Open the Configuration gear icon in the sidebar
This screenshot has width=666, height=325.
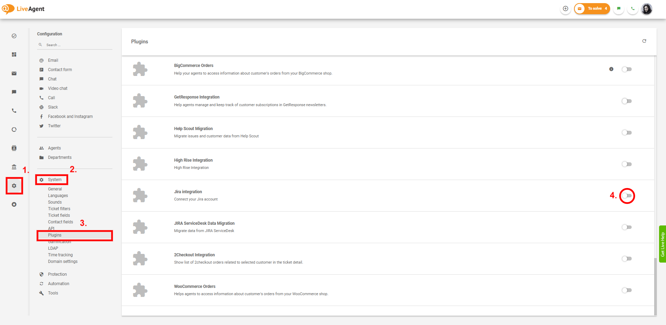(14, 186)
